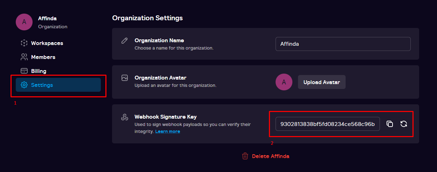This screenshot has width=437, height=172.
Task: Click the Workspaces cube icon
Action: 24,43
